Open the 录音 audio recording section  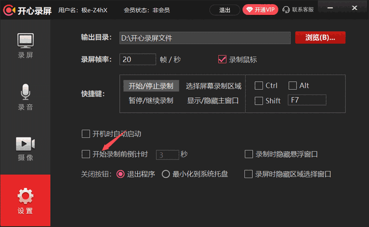(x=25, y=97)
